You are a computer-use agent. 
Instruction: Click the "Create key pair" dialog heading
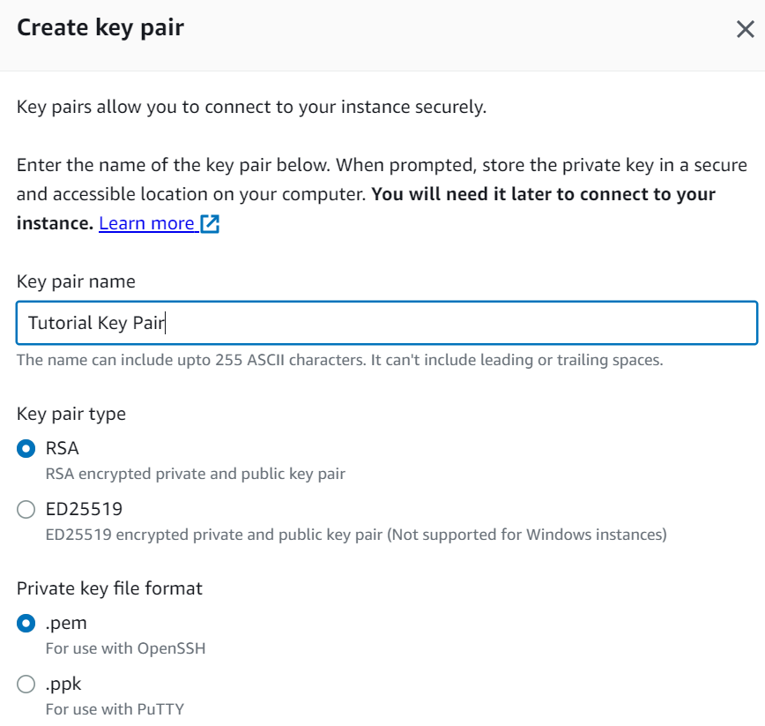[x=100, y=27]
